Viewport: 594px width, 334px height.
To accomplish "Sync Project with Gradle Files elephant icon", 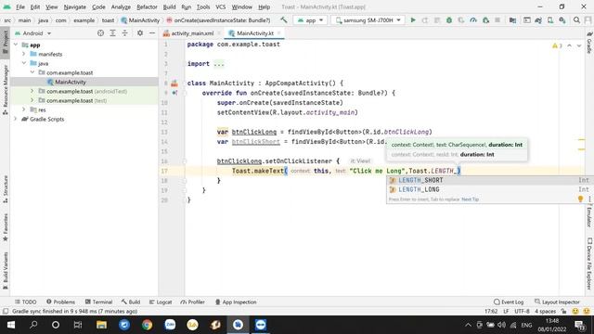I will point(538,20).
